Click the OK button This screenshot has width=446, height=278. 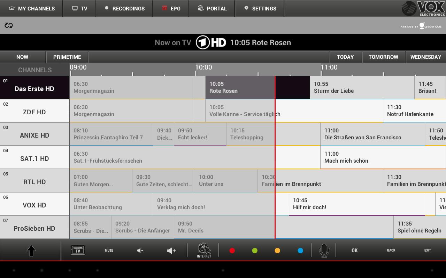point(355,251)
